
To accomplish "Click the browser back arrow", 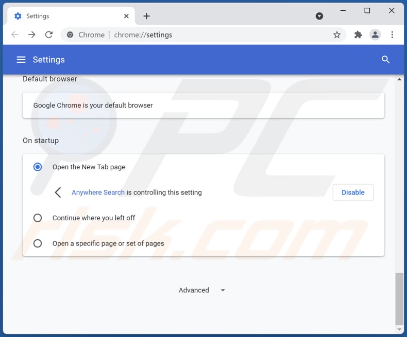I will [15, 34].
